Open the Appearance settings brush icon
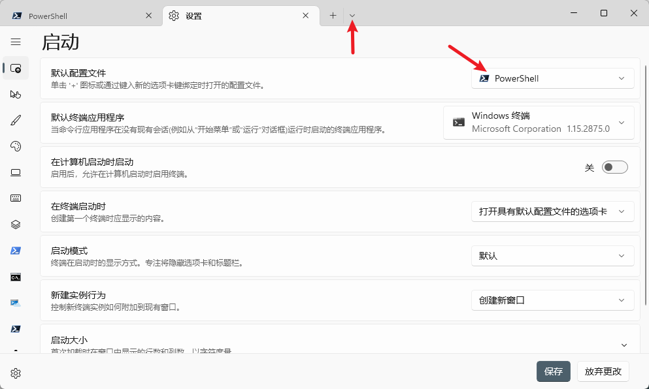 pyautogui.click(x=16, y=120)
